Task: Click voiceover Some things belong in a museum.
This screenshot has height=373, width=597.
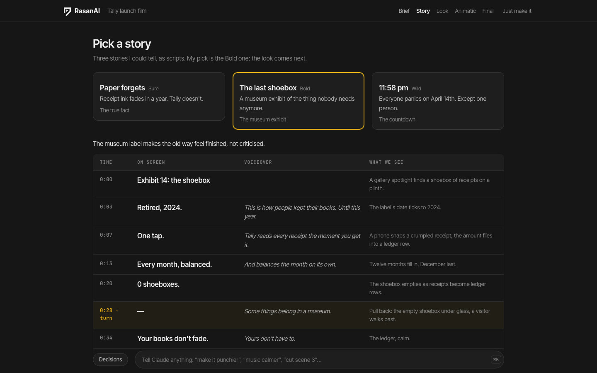Action: pos(288,311)
